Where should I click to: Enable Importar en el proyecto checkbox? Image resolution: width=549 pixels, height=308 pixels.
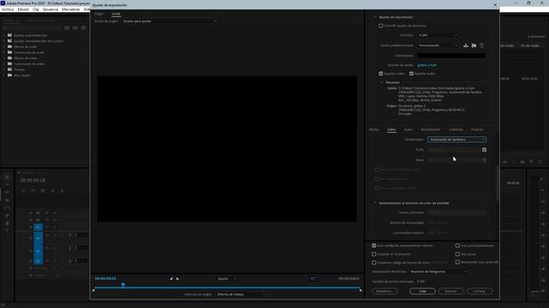(x=374, y=254)
